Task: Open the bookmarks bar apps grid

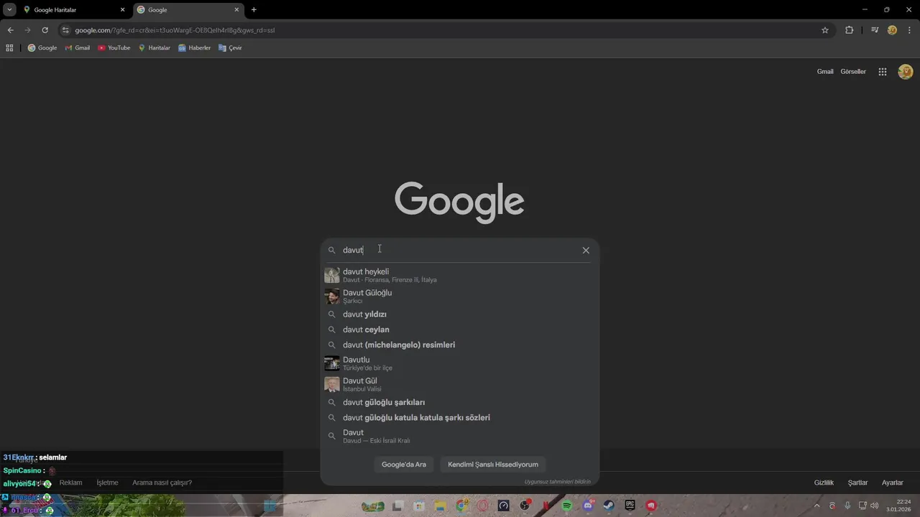Action: coord(9,48)
